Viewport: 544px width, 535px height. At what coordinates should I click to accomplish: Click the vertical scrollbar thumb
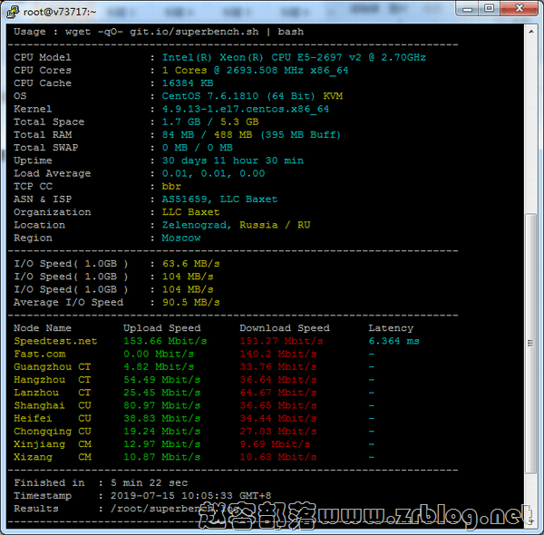click(530, 343)
